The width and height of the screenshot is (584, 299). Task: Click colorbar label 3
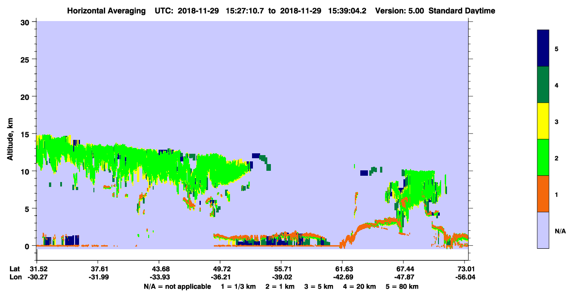pos(557,122)
